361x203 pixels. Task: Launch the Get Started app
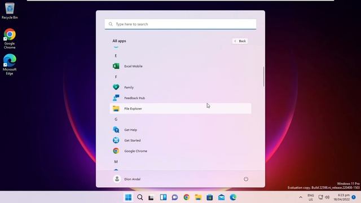[x=180, y=140]
